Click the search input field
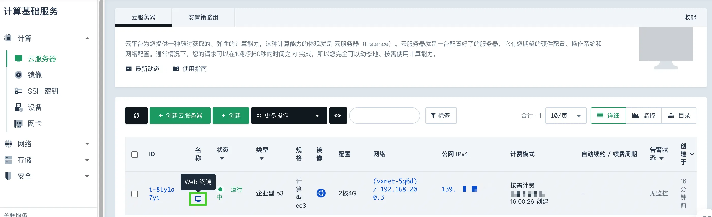Screen dimensions: 712x217 coord(384,115)
